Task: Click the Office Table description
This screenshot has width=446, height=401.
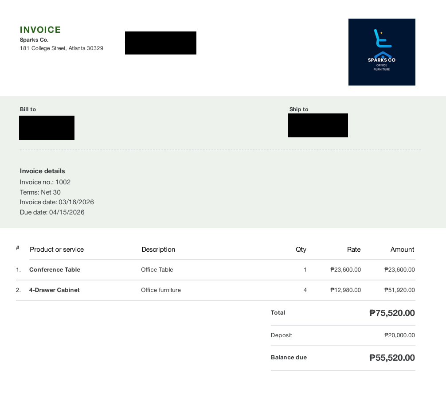Action: pyautogui.click(x=157, y=270)
